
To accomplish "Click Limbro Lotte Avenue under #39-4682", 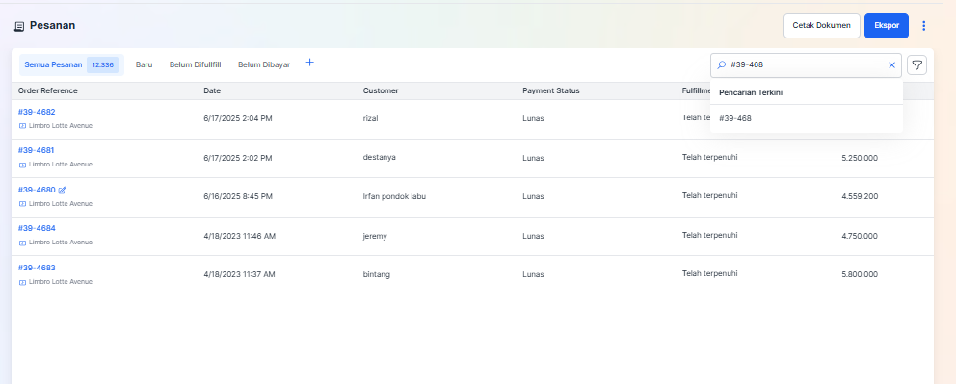I will click(x=61, y=126).
